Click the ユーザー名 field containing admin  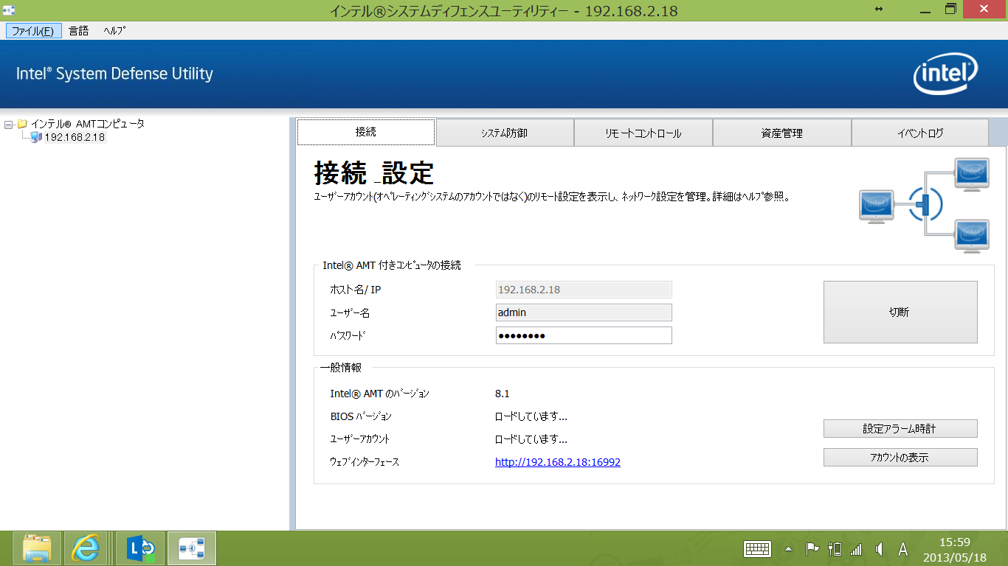coord(584,312)
